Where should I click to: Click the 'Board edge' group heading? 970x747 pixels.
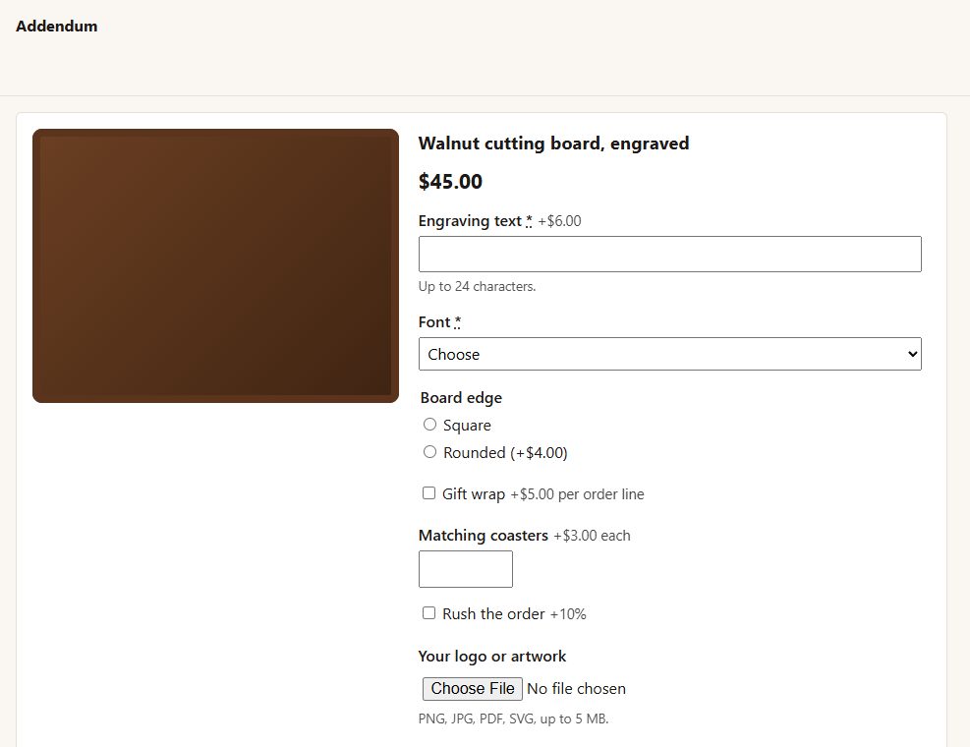point(462,398)
